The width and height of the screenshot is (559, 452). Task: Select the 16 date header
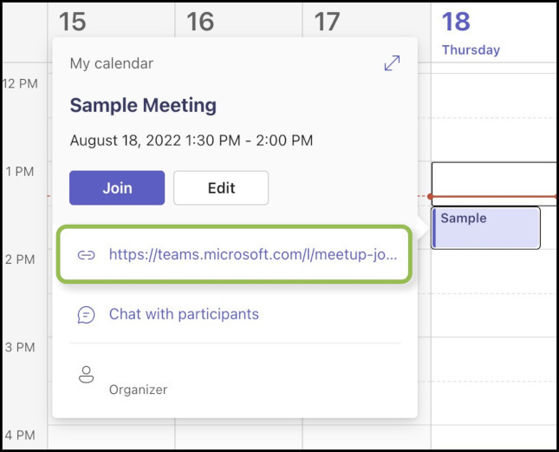pyautogui.click(x=200, y=22)
